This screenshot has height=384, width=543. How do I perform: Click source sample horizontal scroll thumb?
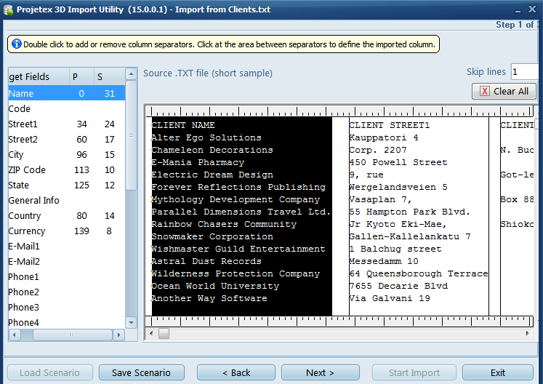coord(164,333)
